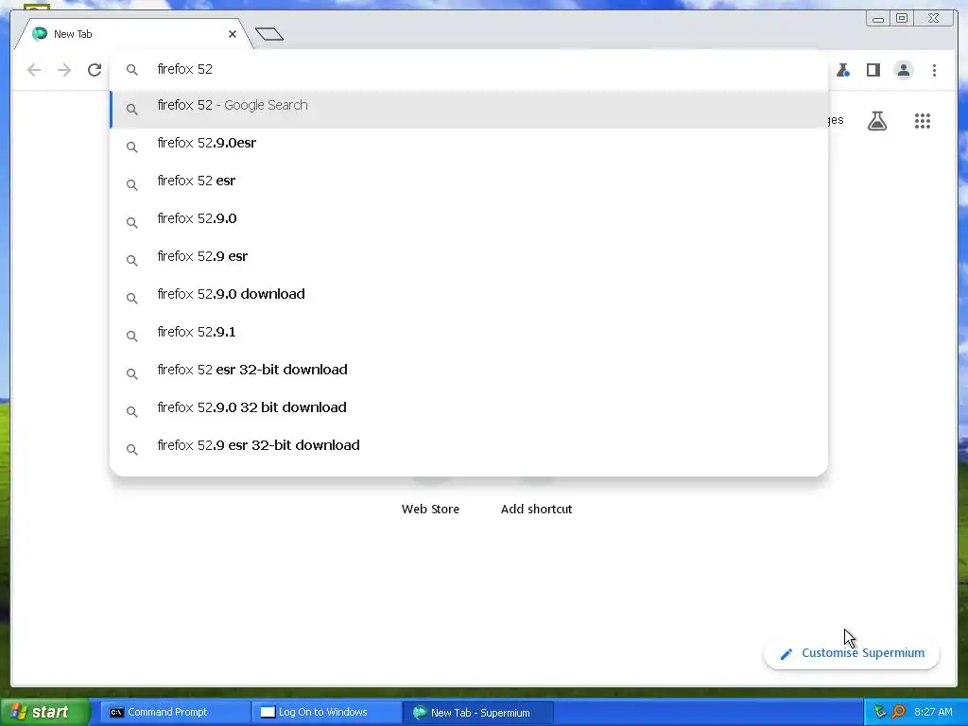Open the Windows start menu
This screenshot has width=968, height=726.
(x=45, y=712)
